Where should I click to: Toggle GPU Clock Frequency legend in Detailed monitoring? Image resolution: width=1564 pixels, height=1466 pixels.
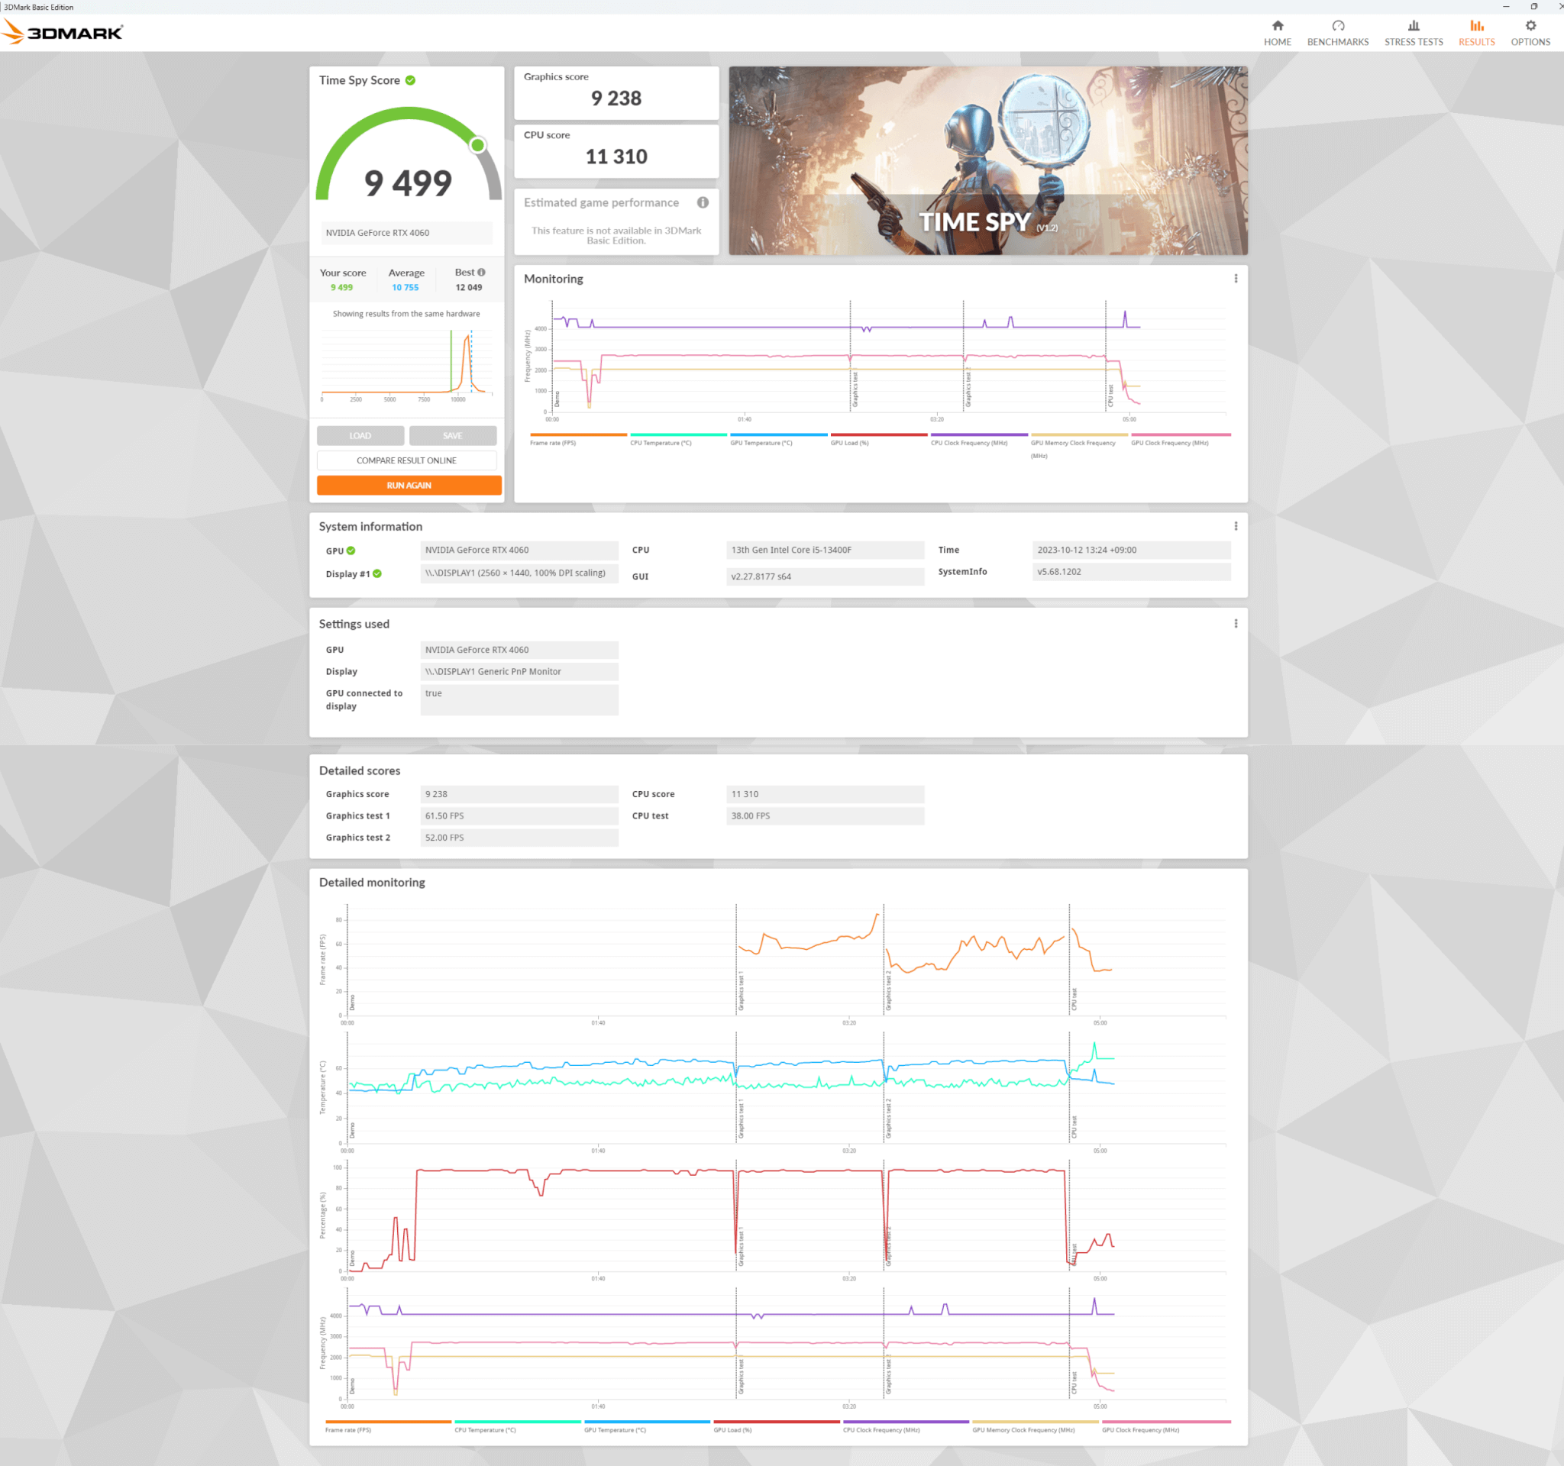[1166, 1426]
